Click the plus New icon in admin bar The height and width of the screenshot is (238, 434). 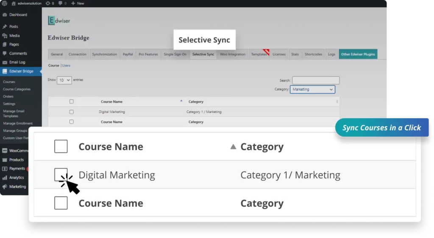pyautogui.click(x=73, y=3)
